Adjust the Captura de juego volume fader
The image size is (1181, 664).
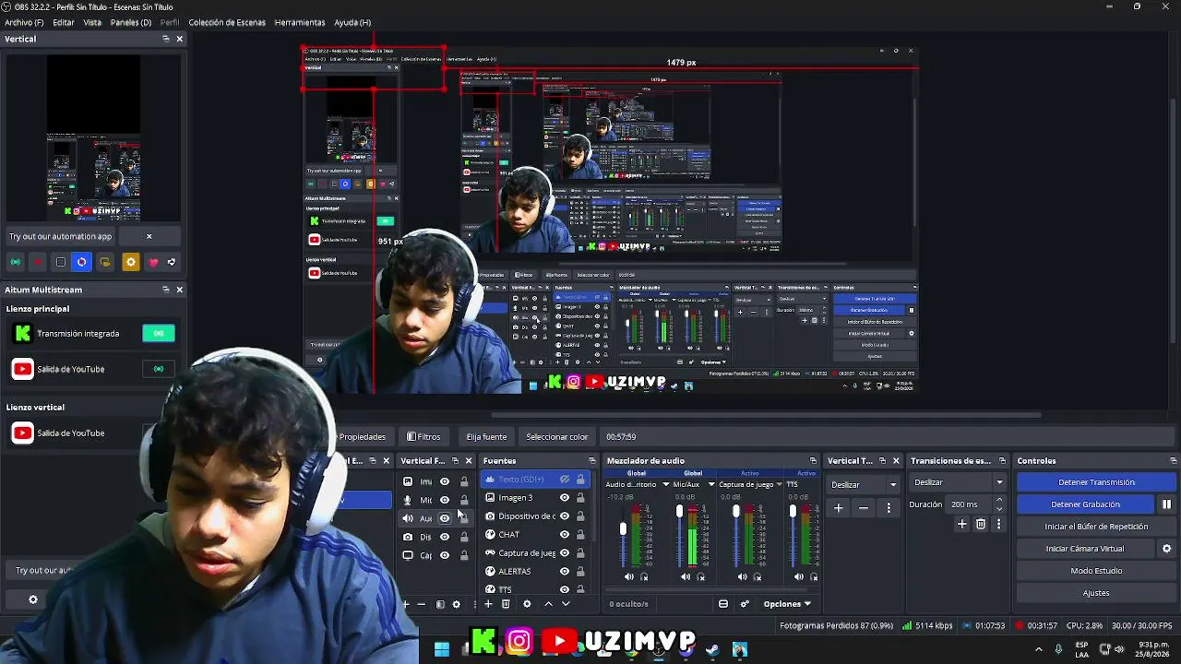(x=736, y=512)
